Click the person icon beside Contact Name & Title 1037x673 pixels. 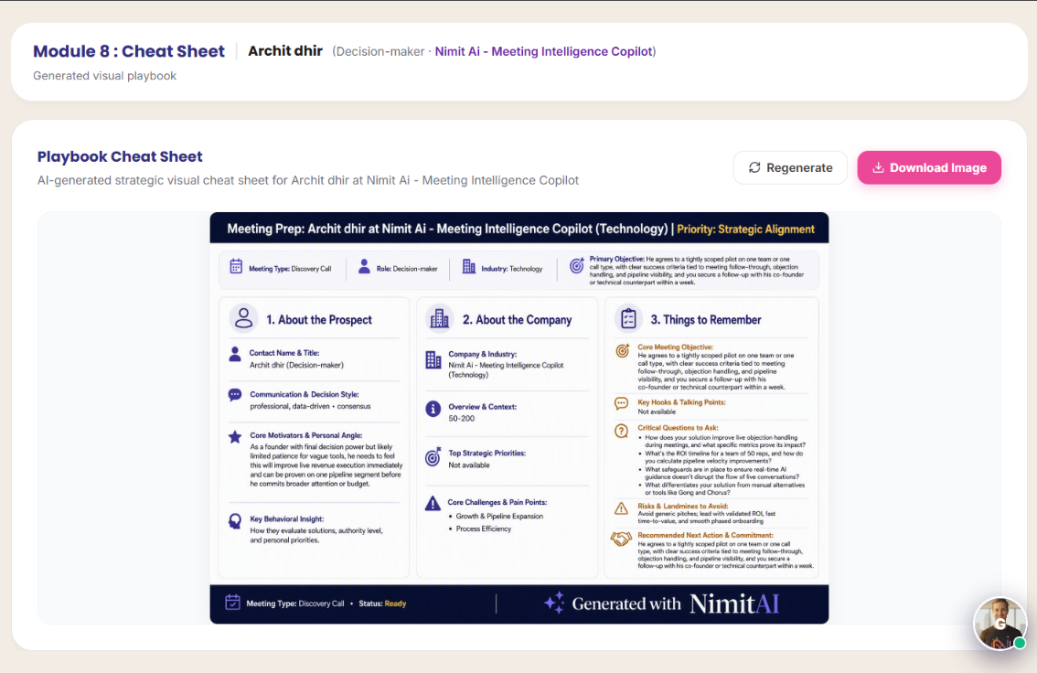(x=235, y=355)
